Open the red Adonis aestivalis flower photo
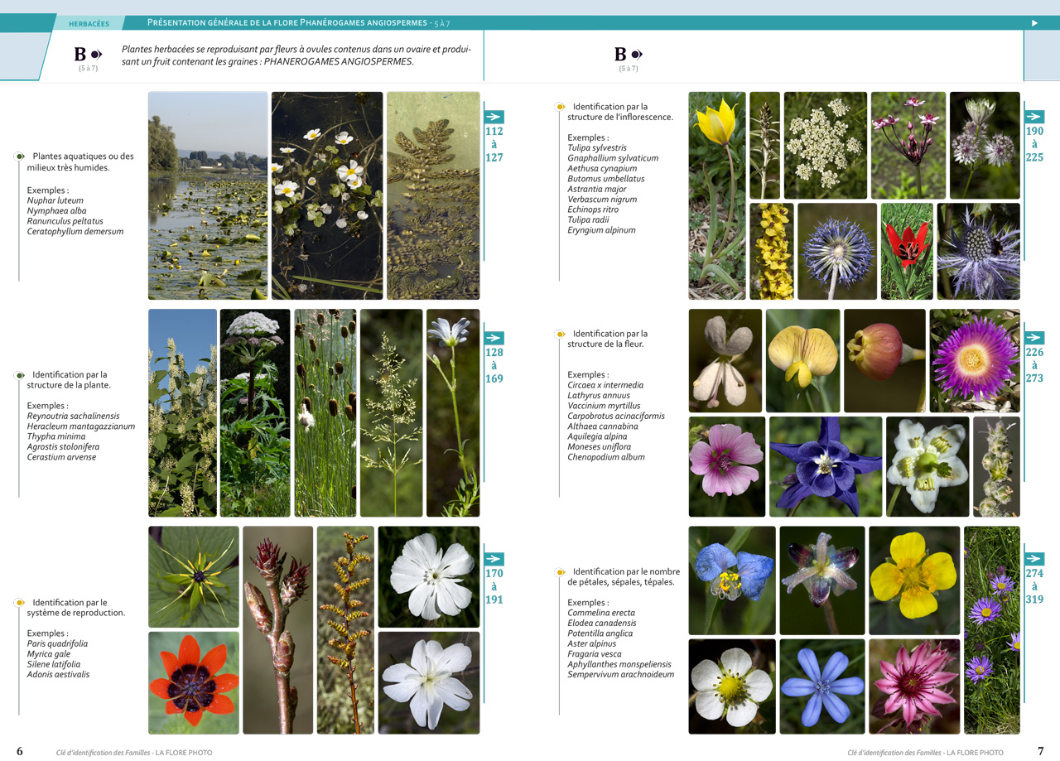 pos(193,682)
